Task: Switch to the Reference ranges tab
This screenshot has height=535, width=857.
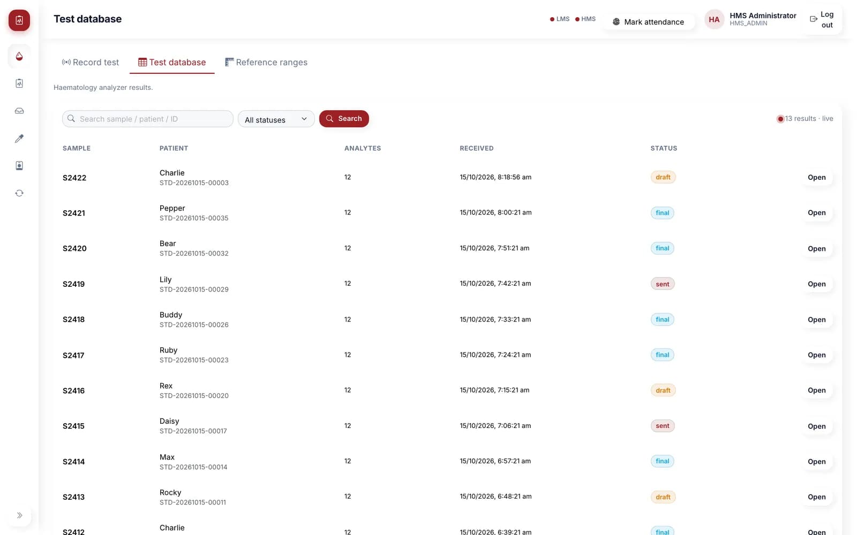Action: (x=266, y=63)
